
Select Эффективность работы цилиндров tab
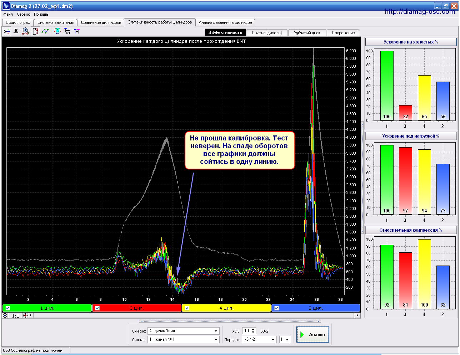(160, 22)
